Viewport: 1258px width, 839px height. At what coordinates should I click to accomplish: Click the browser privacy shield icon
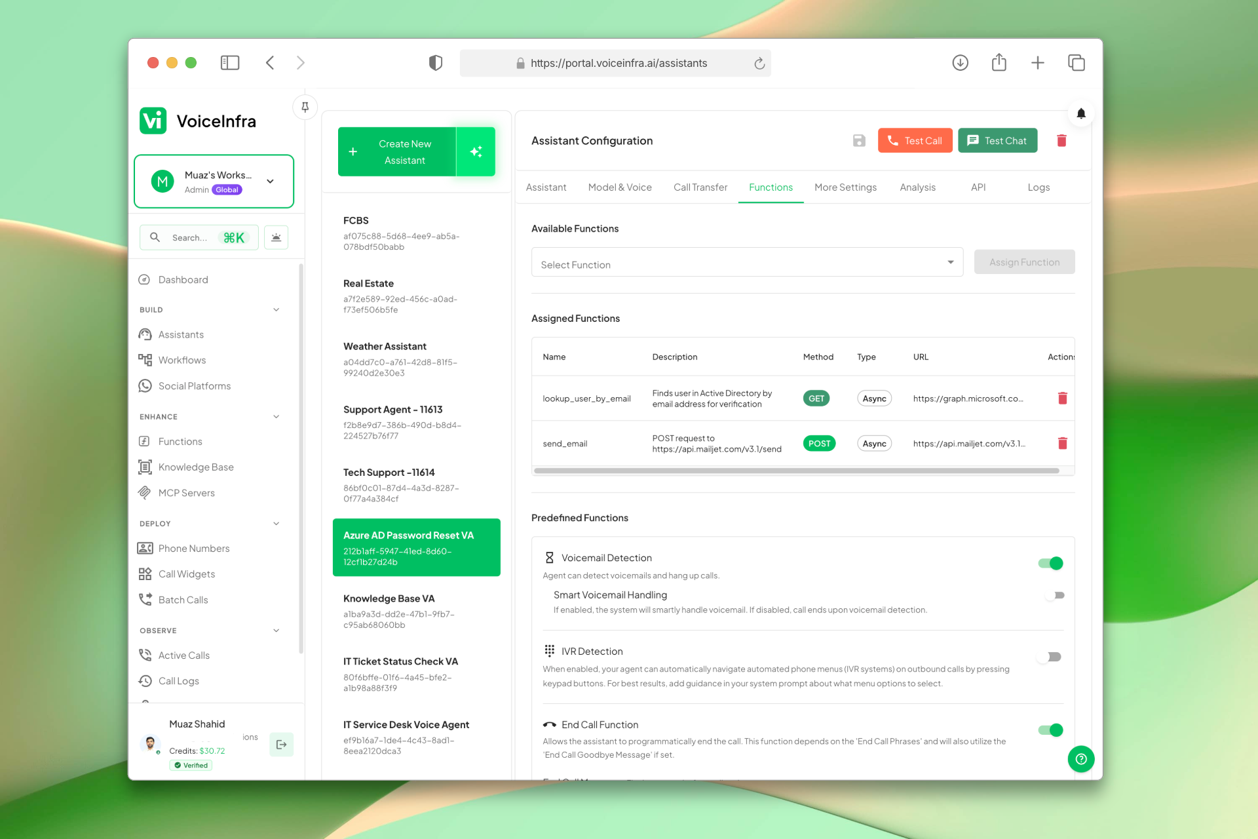436,63
